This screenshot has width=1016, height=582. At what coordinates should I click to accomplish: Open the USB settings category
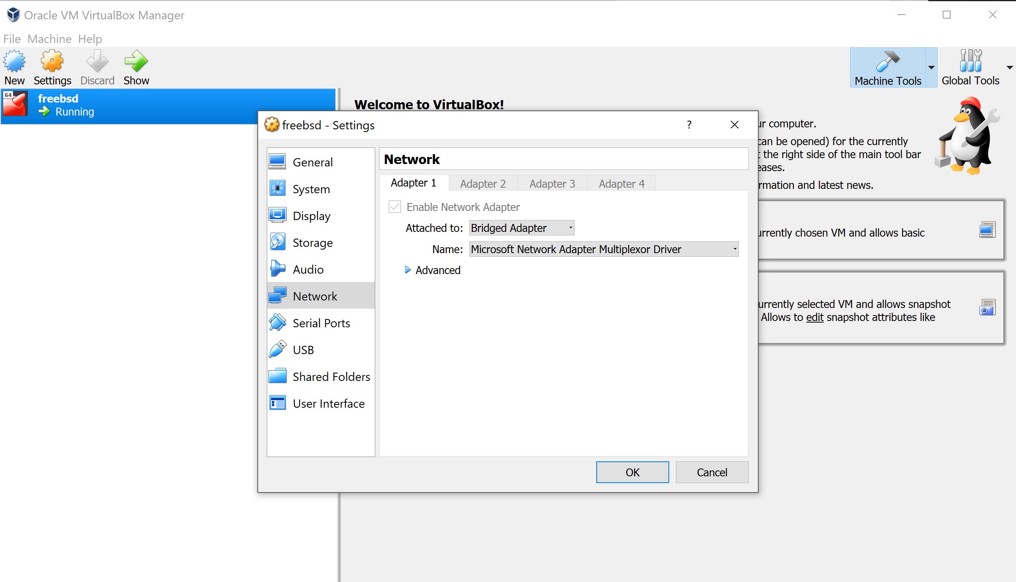coord(303,350)
